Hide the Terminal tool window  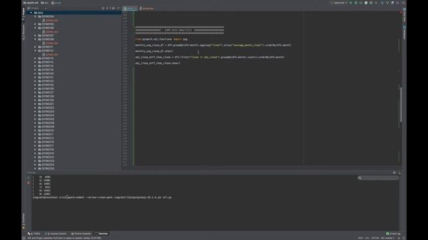(399, 173)
